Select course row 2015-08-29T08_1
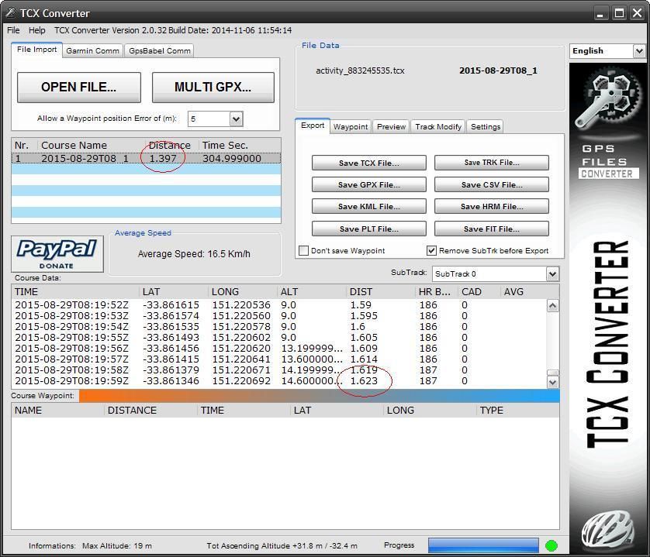650x557 pixels. click(146, 158)
